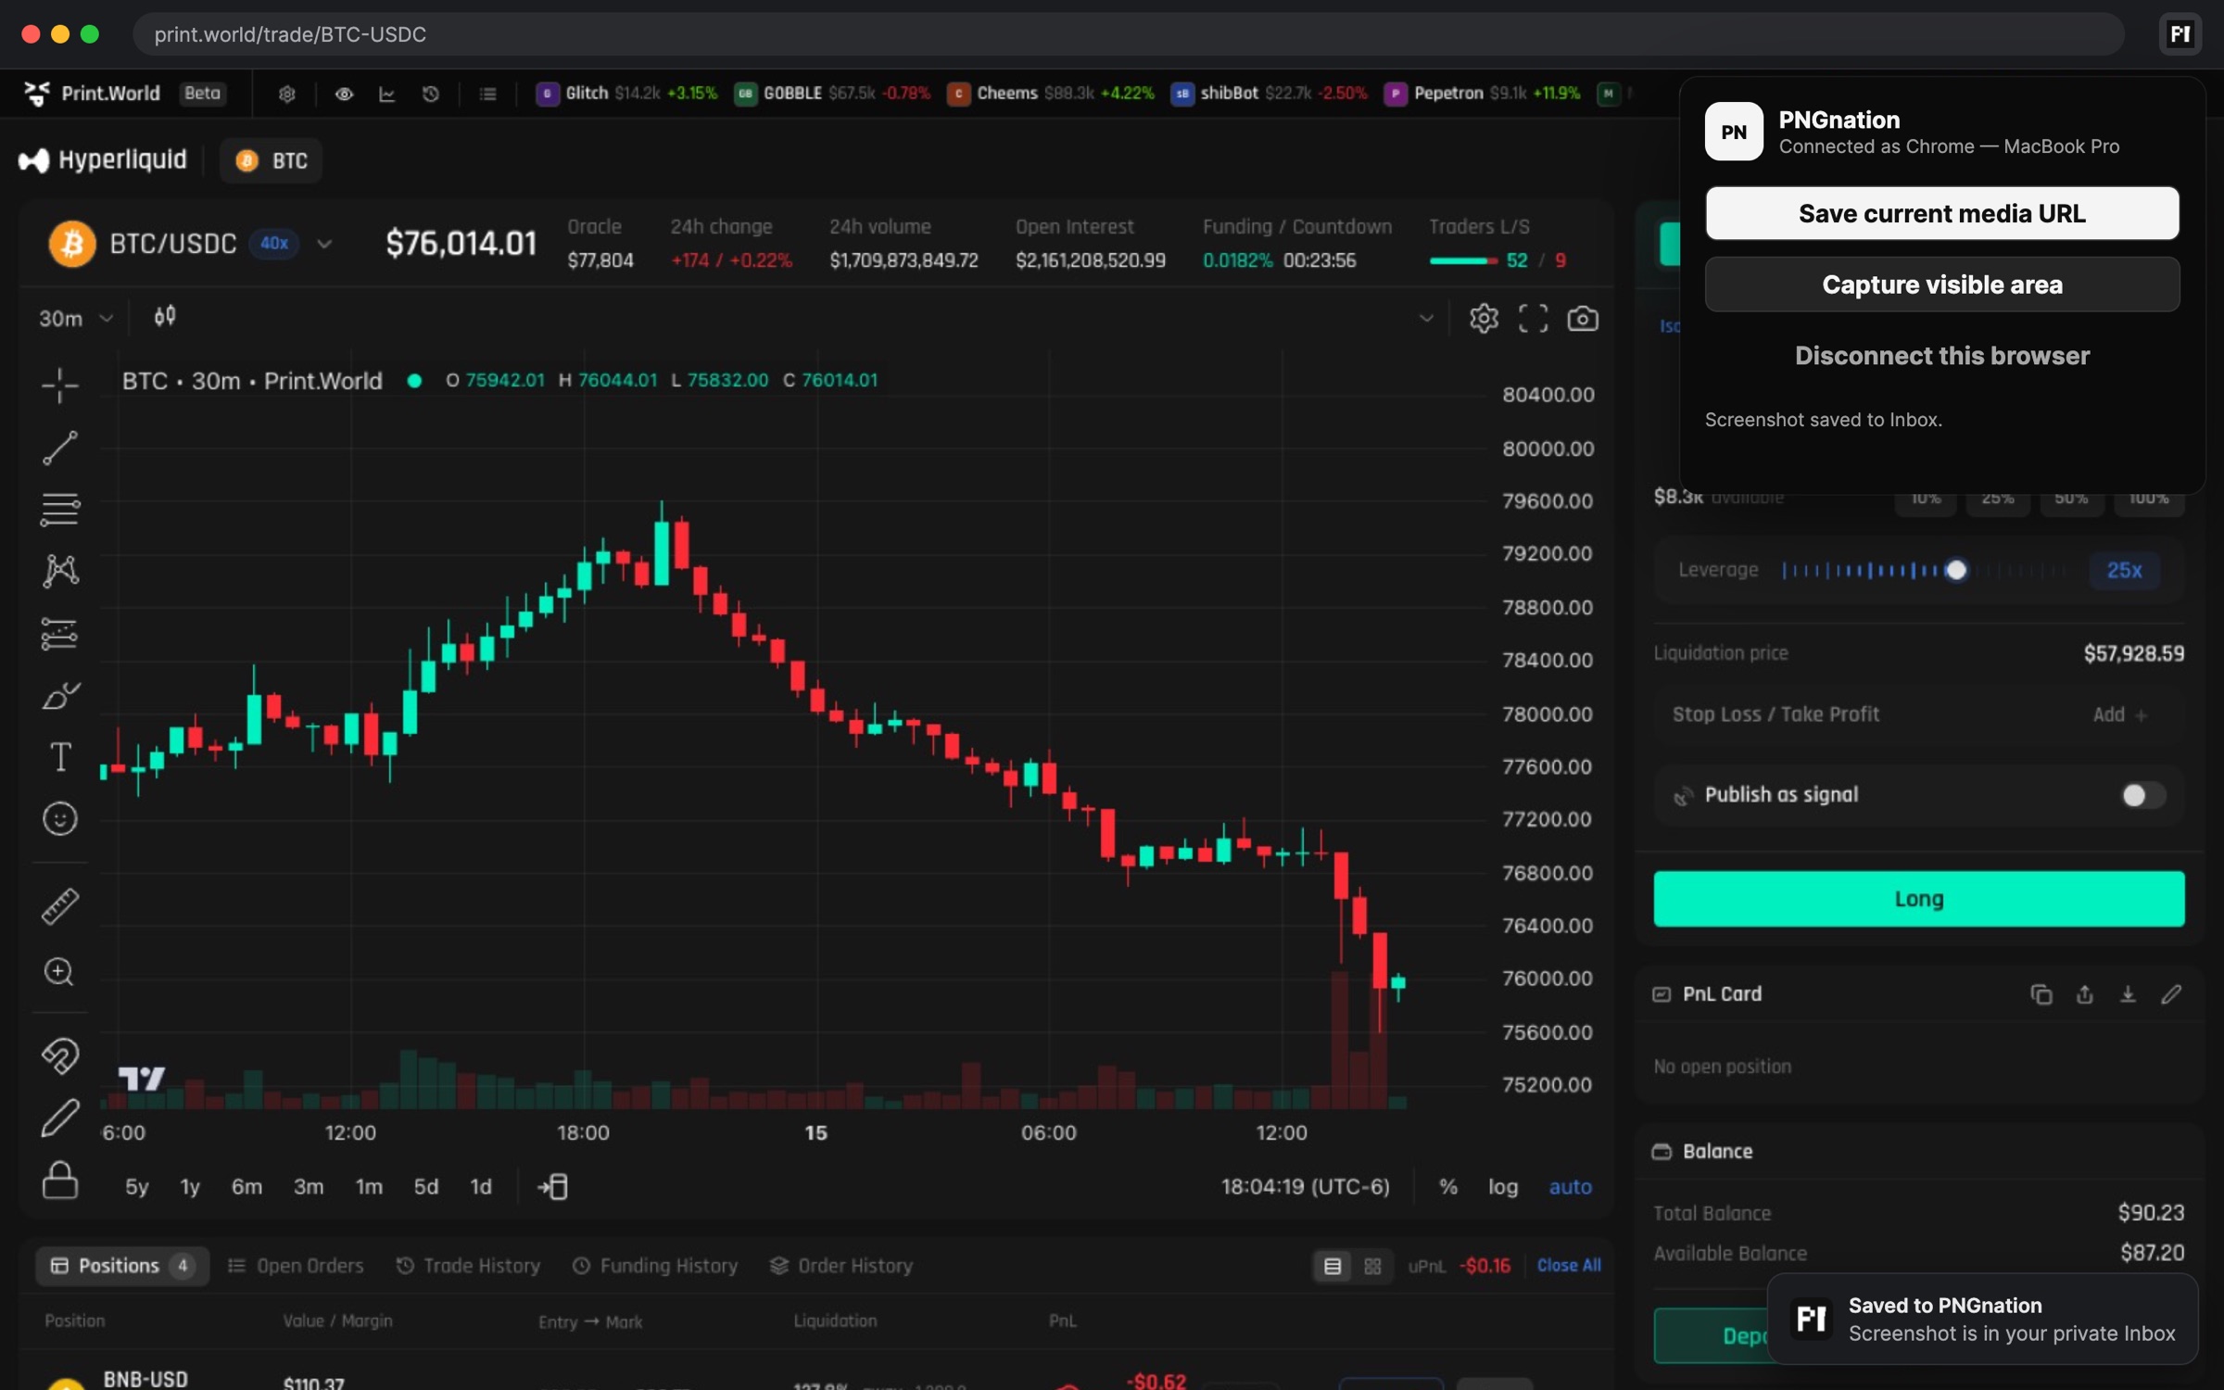Open the Order History tab
The height and width of the screenshot is (1390, 2224).
click(841, 1266)
